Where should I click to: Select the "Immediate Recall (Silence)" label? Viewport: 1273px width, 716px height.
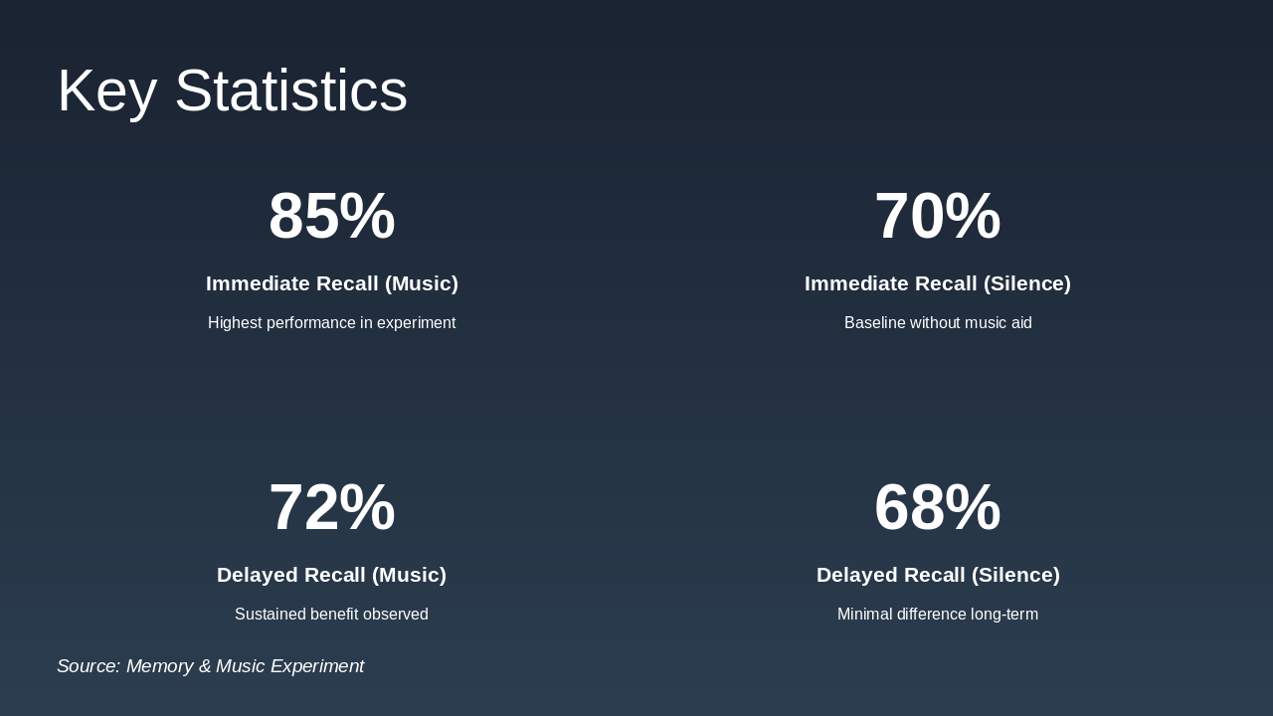click(938, 283)
